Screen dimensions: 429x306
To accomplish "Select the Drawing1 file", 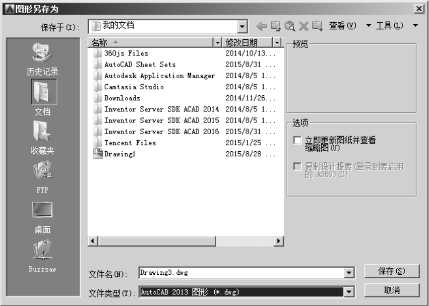I will coord(114,154).
